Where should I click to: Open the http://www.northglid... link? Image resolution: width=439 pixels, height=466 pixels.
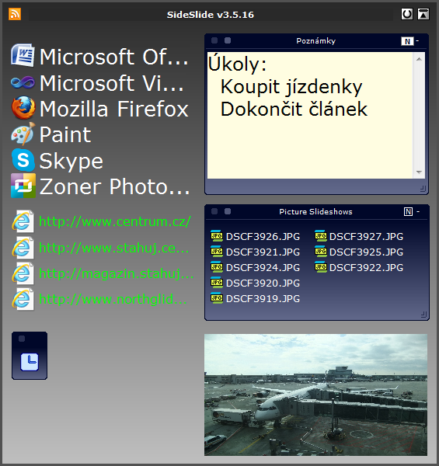tap(113, 300)
